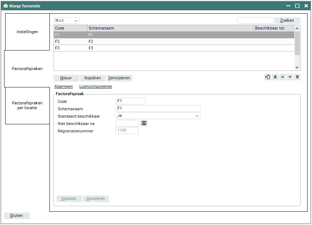This screenshot has height=225, width=312.
Task: Jump to first record with double-up arrows
Action: 275,77
